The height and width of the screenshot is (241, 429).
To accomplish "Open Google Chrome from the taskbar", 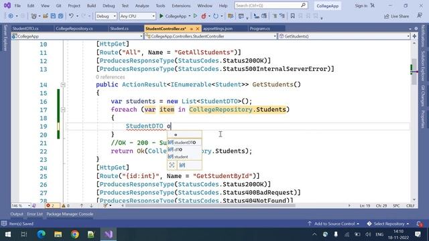I will tap(74, 234).
